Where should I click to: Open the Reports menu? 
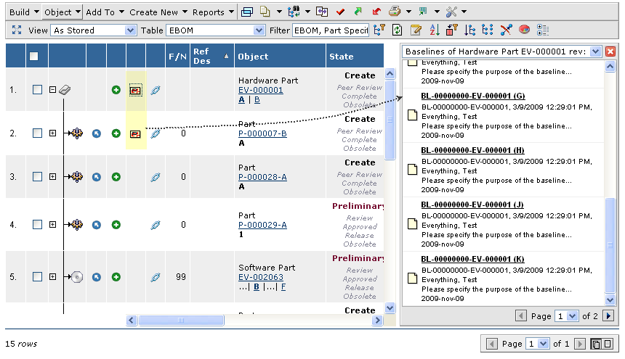click(x=212, y=12)
